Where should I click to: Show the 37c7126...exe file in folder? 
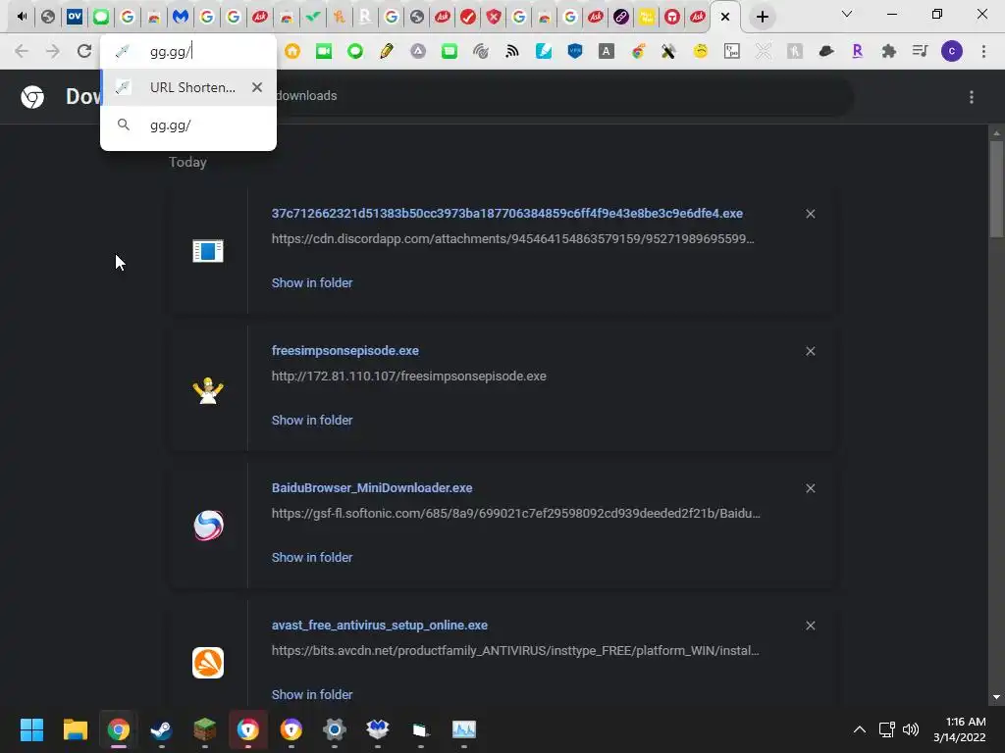point(312,282)
